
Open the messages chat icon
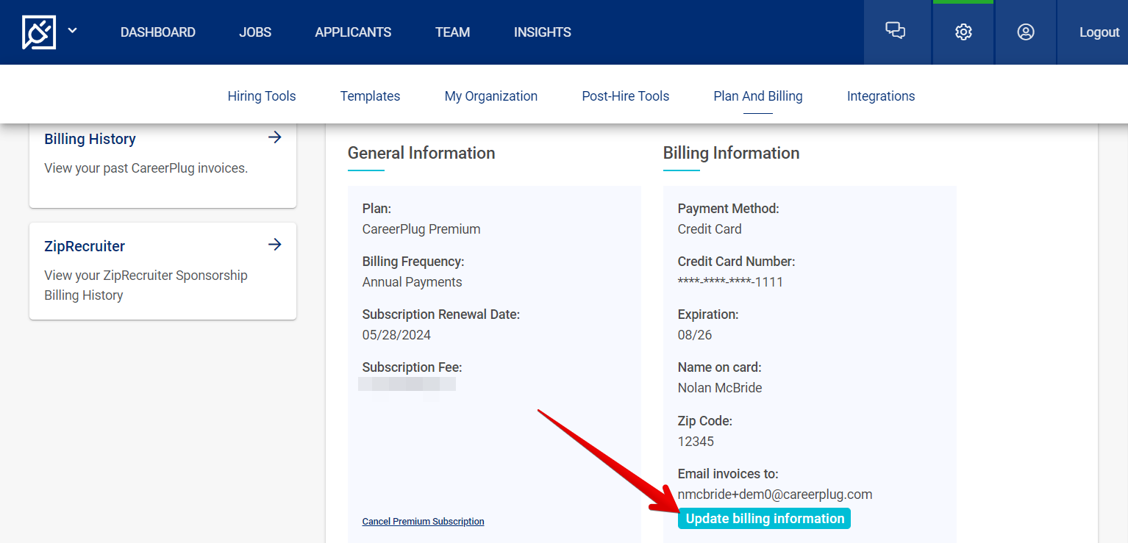(895, 32)
